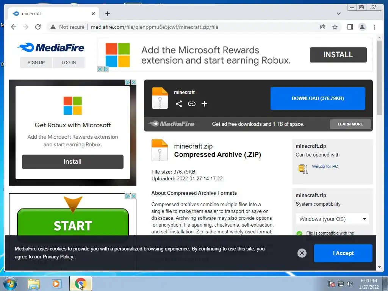The width and height of the screenshot is (388, 291).
Task: Click the Privacy Policy text in cookie notice
Action: (58, 257)
